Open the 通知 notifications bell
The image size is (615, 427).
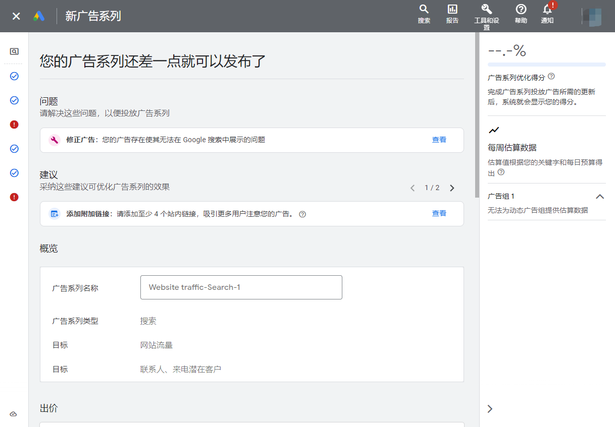pyautogui.click(x=547, y=14)
